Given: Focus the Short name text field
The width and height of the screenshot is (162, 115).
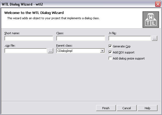Looking at the screenshot, I should pos(29,38).
